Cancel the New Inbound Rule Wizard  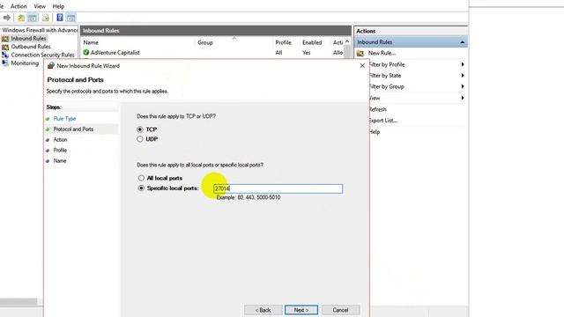coord(340,310)
